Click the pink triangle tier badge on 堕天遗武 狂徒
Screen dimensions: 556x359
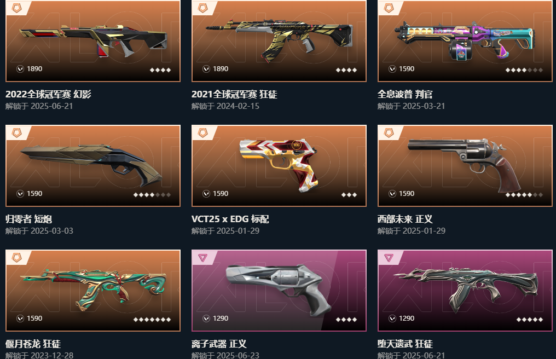pos(389,258)
